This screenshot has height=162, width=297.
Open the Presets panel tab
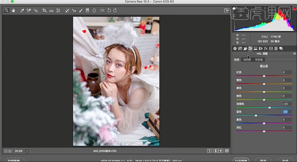[276, 49]
